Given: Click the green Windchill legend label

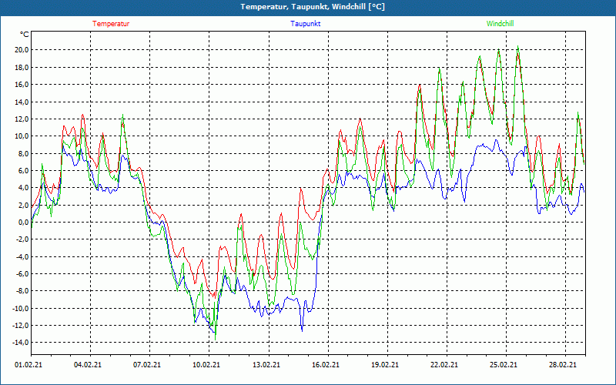Looking at the screenshot, I should 500,24.
